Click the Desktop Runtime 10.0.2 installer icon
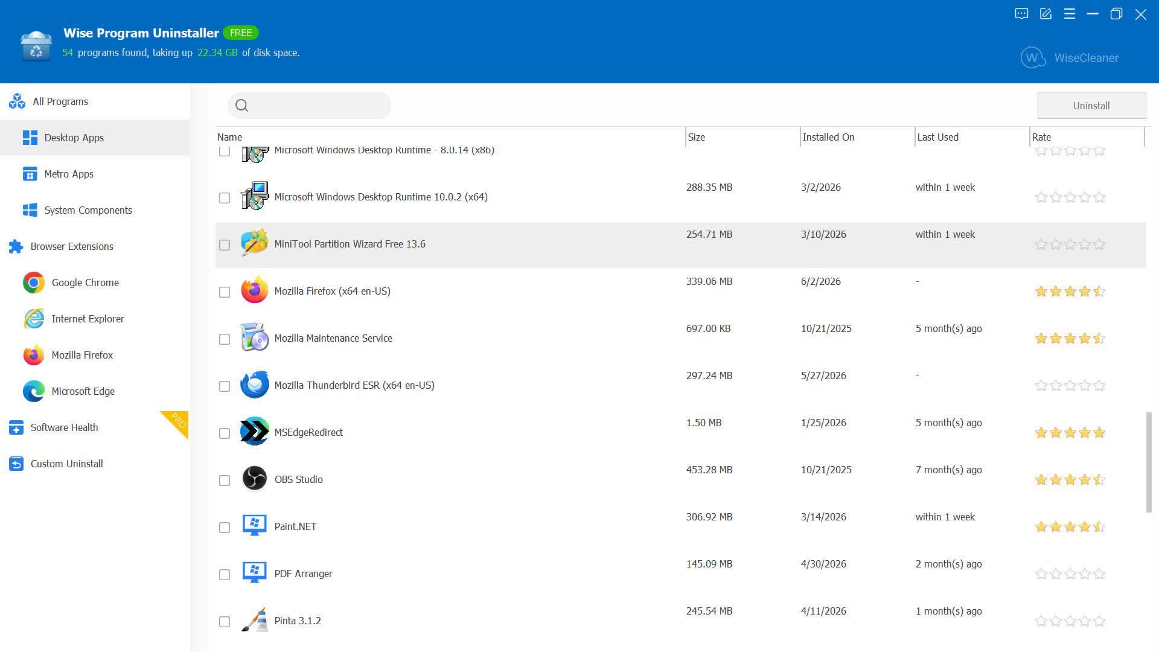 [x=254, y=196]
